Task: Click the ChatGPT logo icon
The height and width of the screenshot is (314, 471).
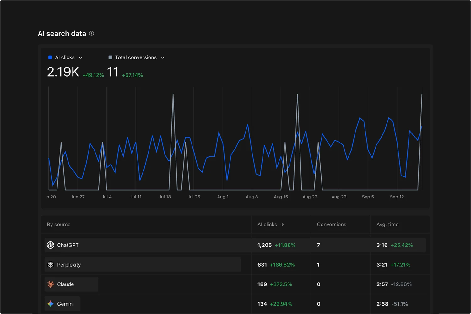Action: (50, 245)
